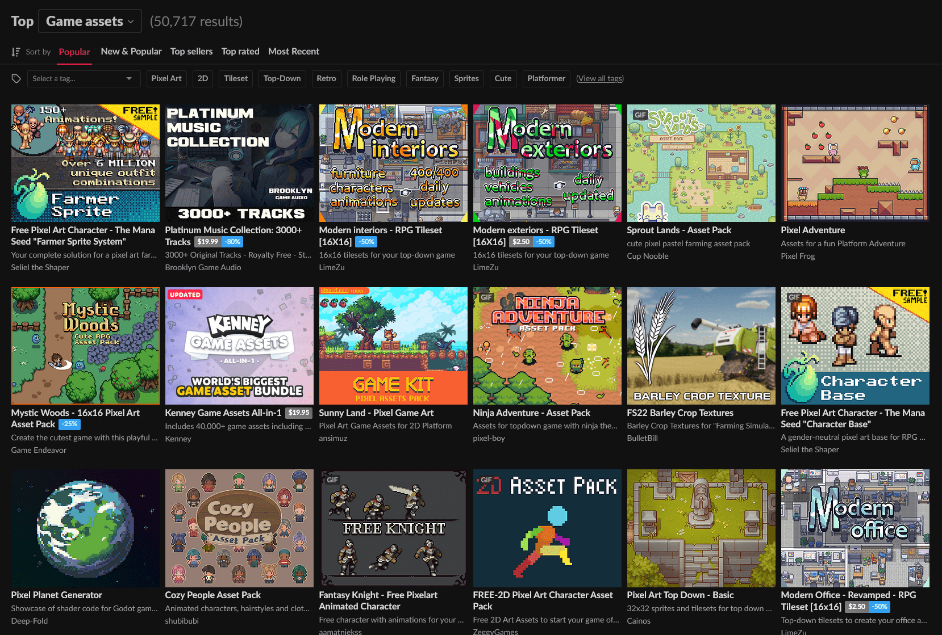
Task: Filter by Pixel Art tag
Action: pos(166,78)
